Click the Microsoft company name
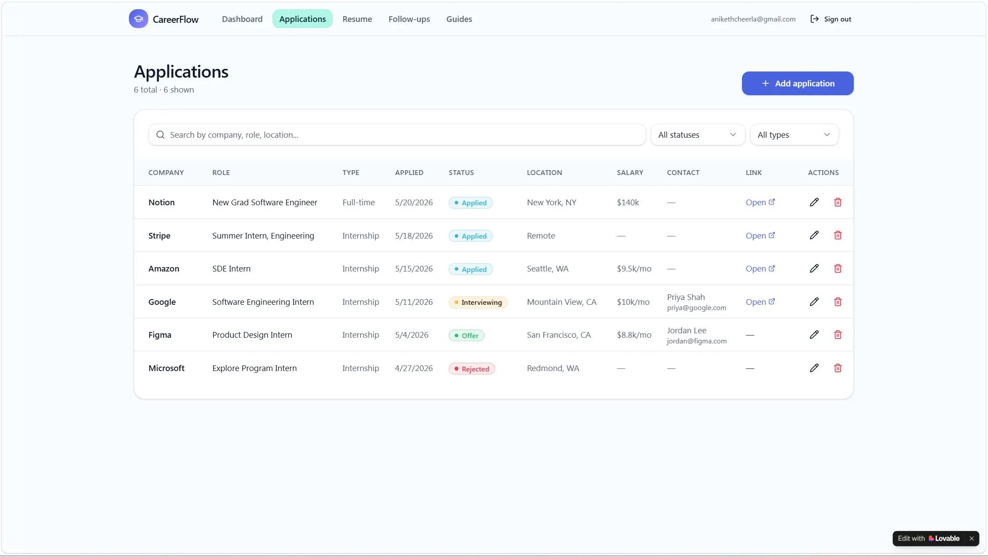Viewport: 988px width, 557px height. click(x=166, y=368)
